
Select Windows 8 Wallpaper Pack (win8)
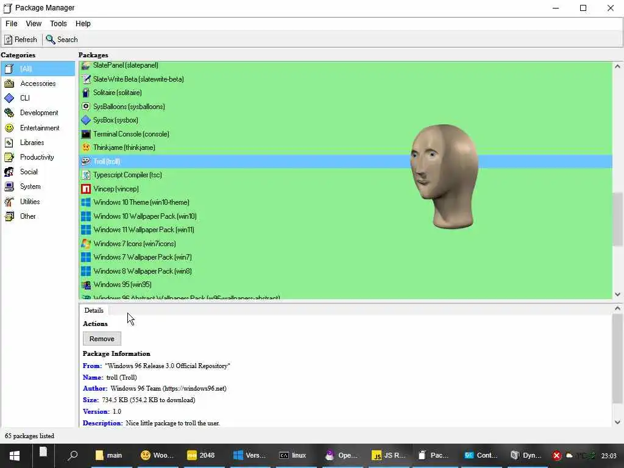pyautogui.click(x=346, y=271)
